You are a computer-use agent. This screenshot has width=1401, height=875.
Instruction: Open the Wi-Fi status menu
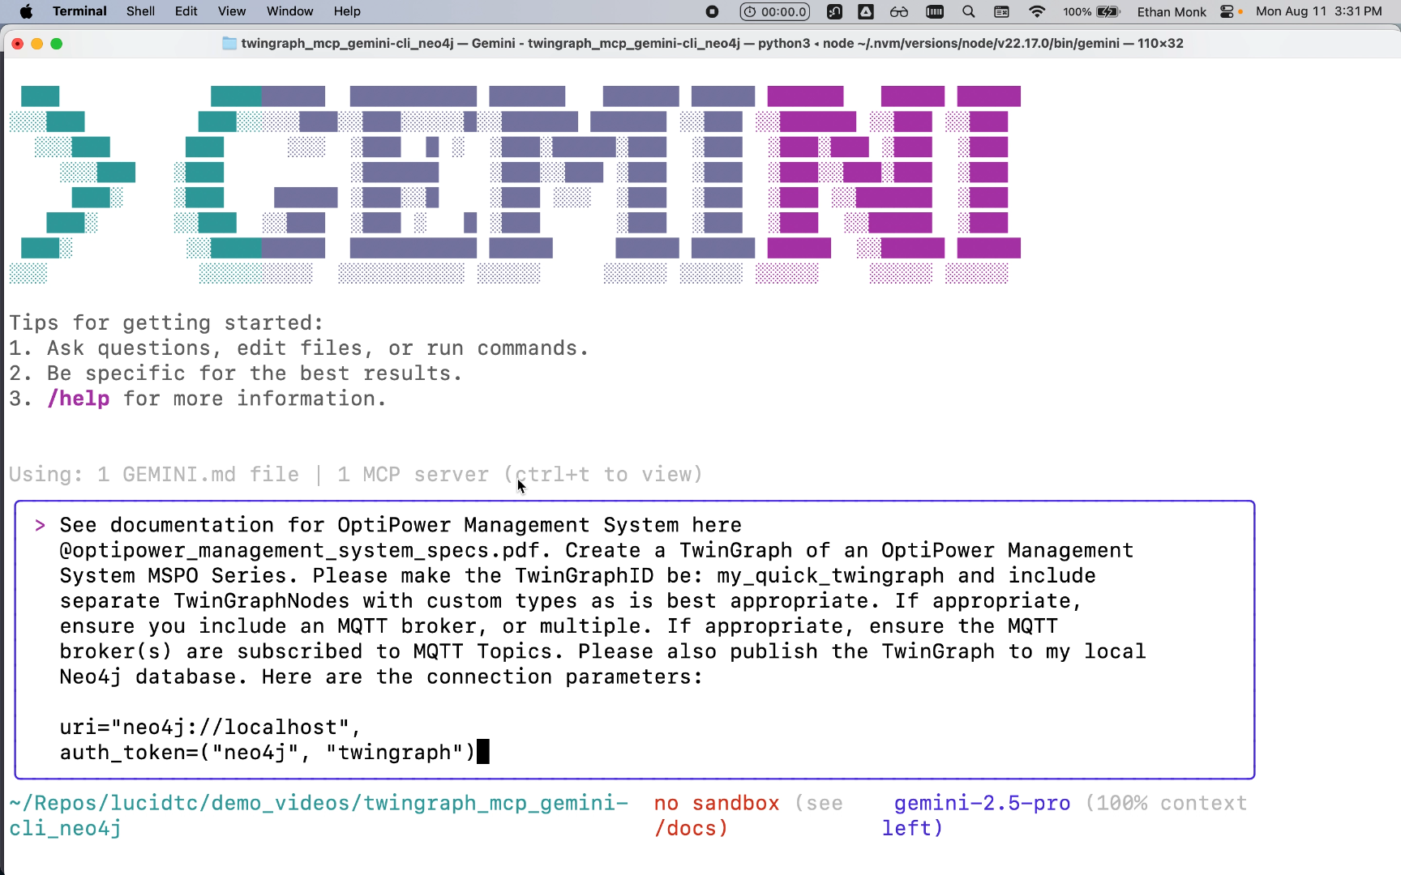[x=1036, y=11]
